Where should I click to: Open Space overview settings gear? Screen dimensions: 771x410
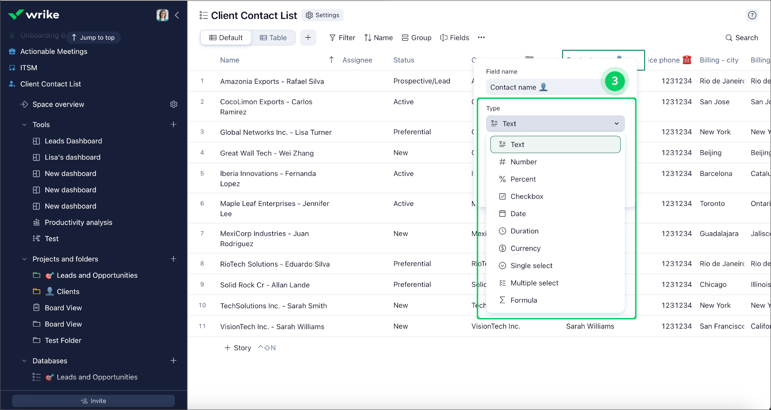pyautogui.click(x=173, y=104)
